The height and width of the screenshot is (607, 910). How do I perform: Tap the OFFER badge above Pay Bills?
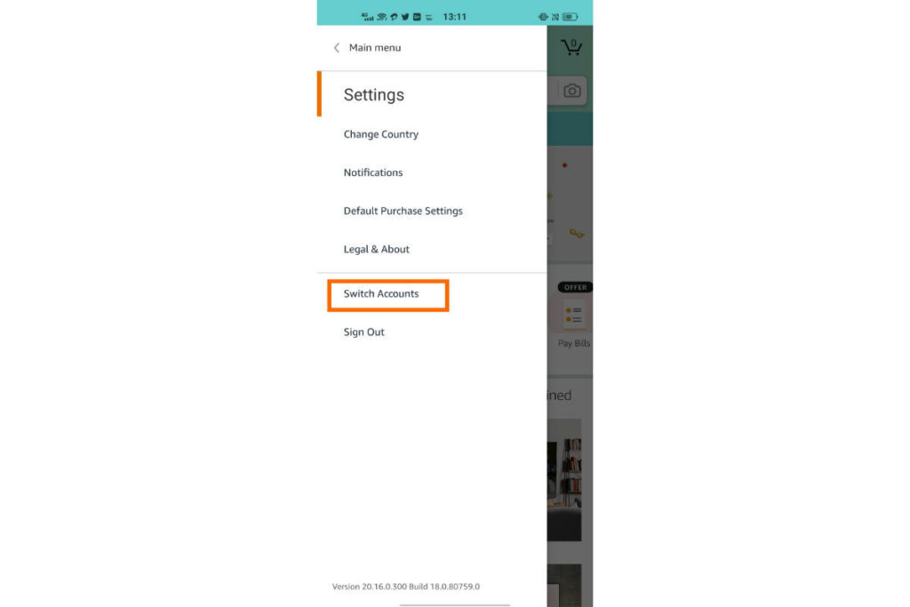coord(575,287)
